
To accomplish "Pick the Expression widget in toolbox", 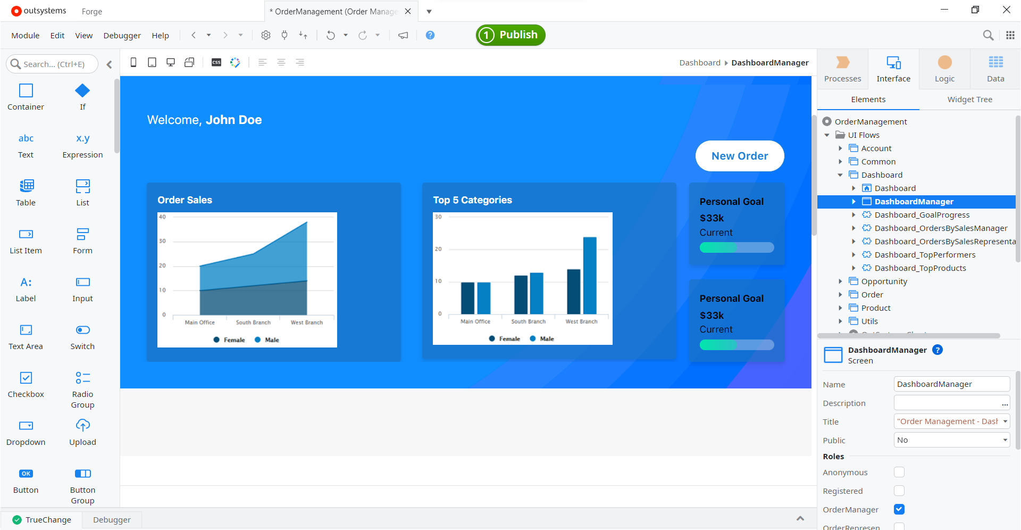I will [82, 139].
